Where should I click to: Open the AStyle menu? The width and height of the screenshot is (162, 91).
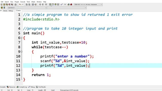[x=33, y=2]
